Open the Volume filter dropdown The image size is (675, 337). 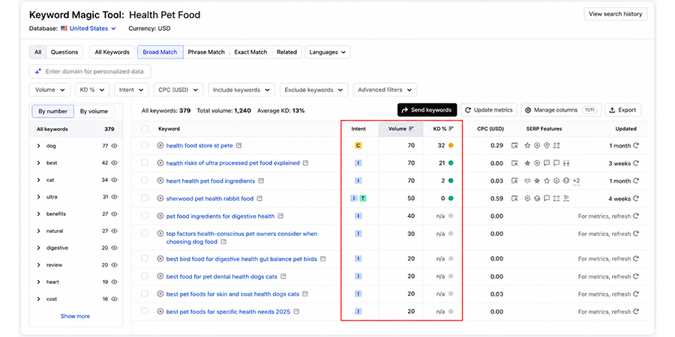(50, 90)
